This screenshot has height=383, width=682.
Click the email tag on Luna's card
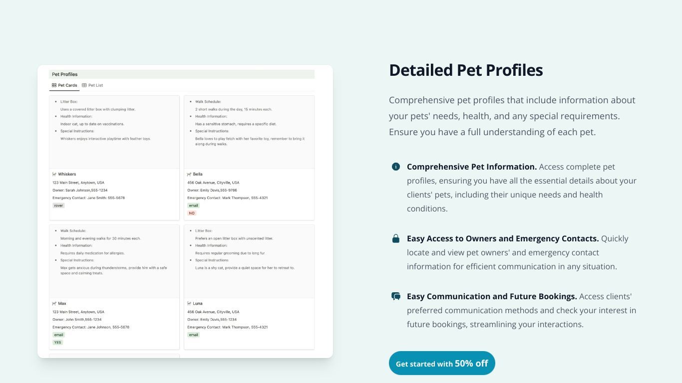point(193,335)
